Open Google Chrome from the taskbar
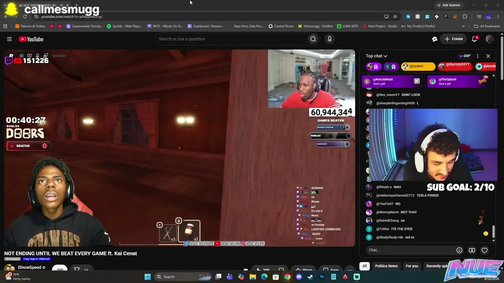The image size is (504, 283). (287, 277)
